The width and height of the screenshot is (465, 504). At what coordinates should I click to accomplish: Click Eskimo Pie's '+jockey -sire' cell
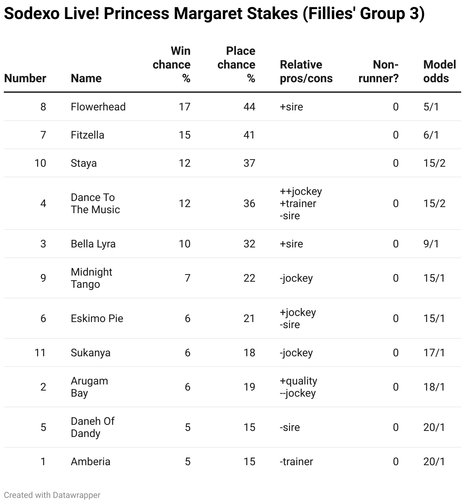[x=298, y=318]
